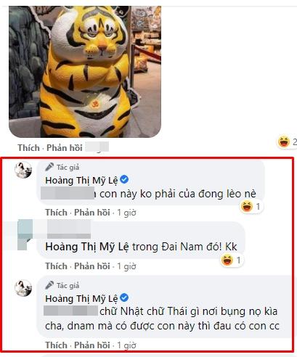Reply to the 'chữ Nhật chữ Thái' comment
This screenshot has height=357, width=297.
pyautogui.click(x=92, y=345)
